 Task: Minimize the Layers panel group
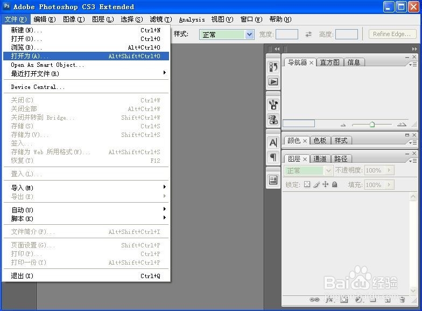coord(407,153)
